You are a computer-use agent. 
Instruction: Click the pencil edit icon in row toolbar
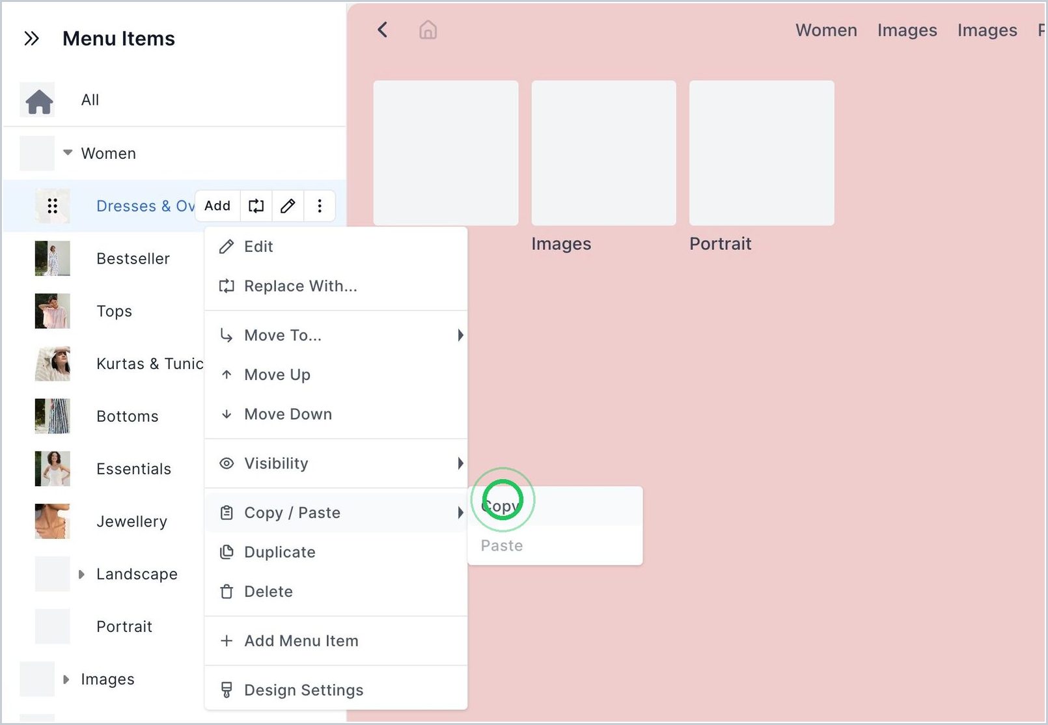tap(288, 206)
